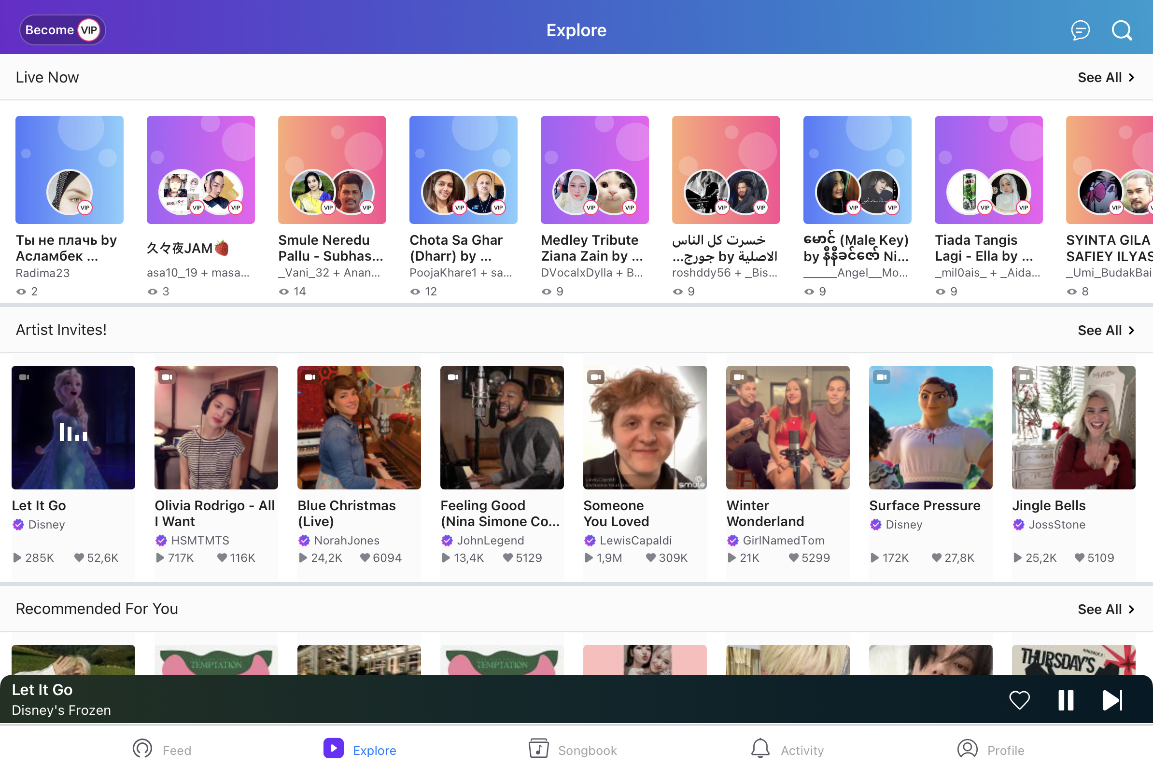Image resolution: width=1153 pixels, height=766 pixels.
Task: Click the Profile person icon
Action: (967, 749)
